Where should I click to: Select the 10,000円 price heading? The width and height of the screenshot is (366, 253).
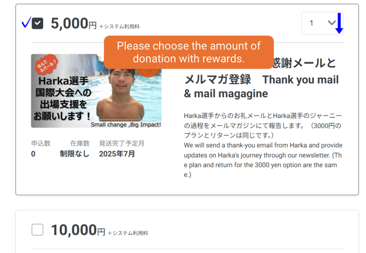coord(78,230)
